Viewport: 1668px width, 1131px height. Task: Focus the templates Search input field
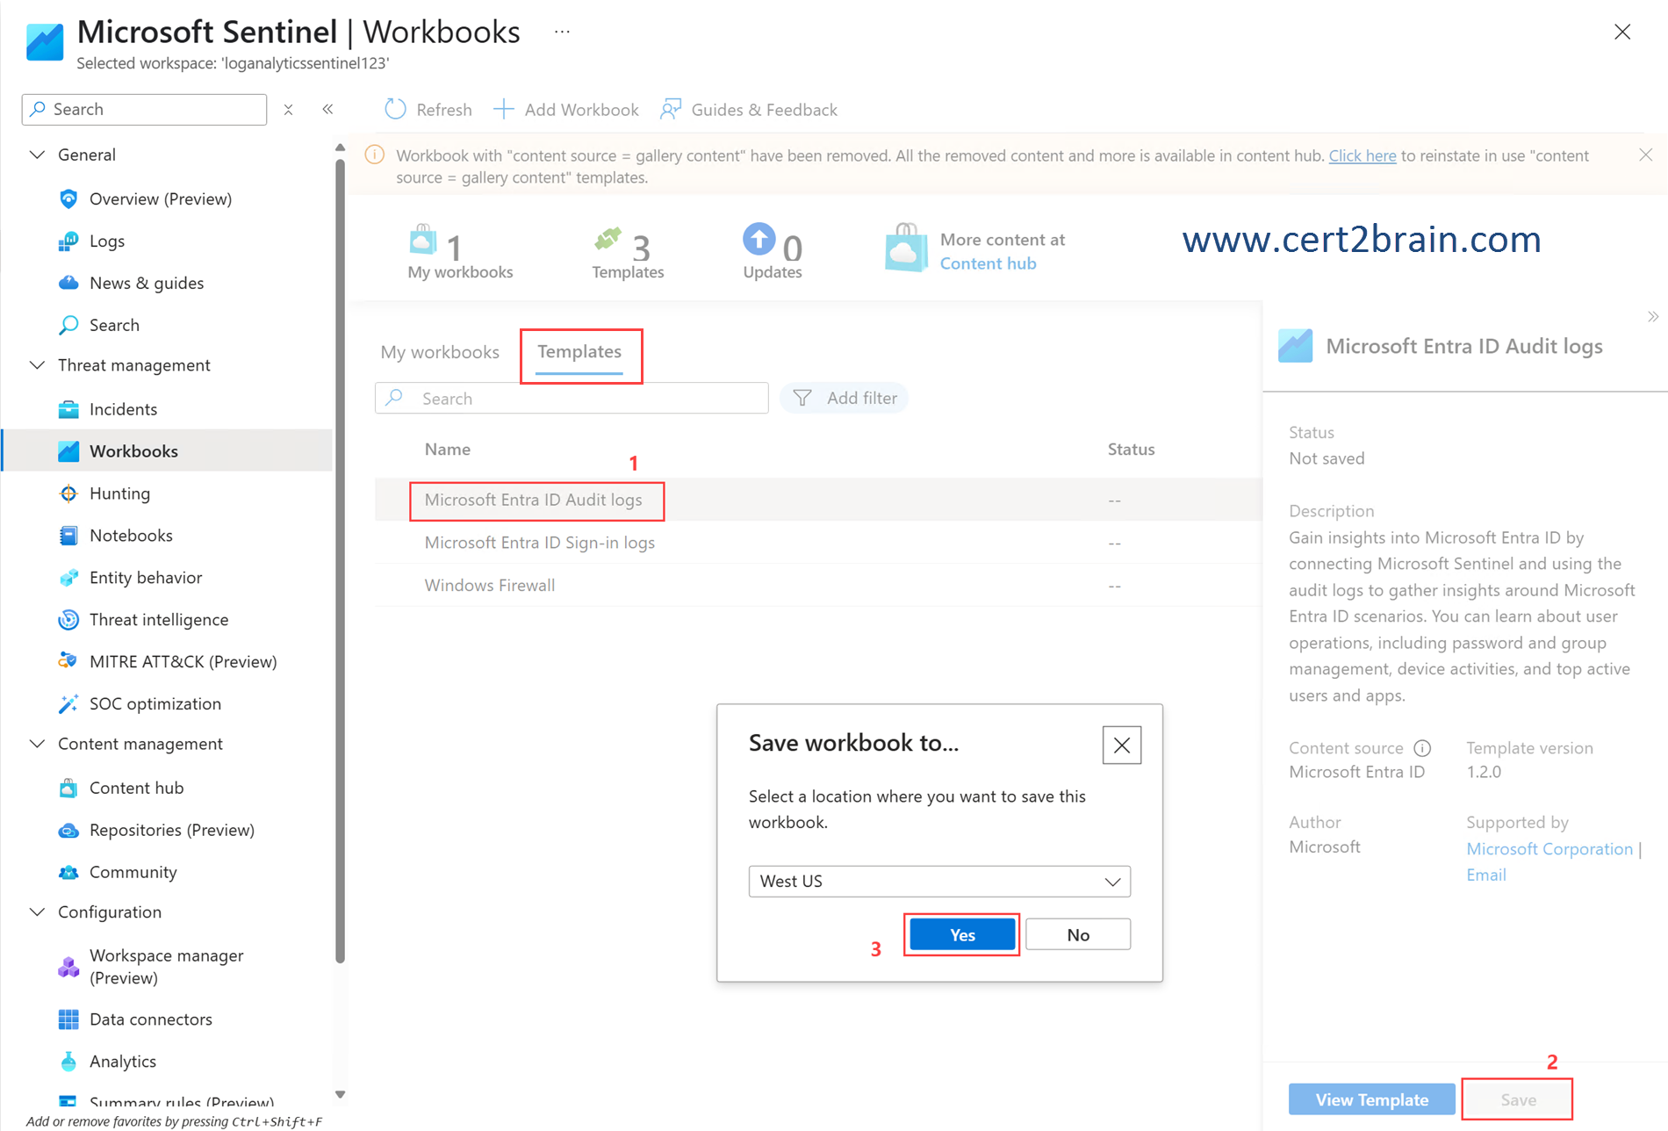(572, 398)
